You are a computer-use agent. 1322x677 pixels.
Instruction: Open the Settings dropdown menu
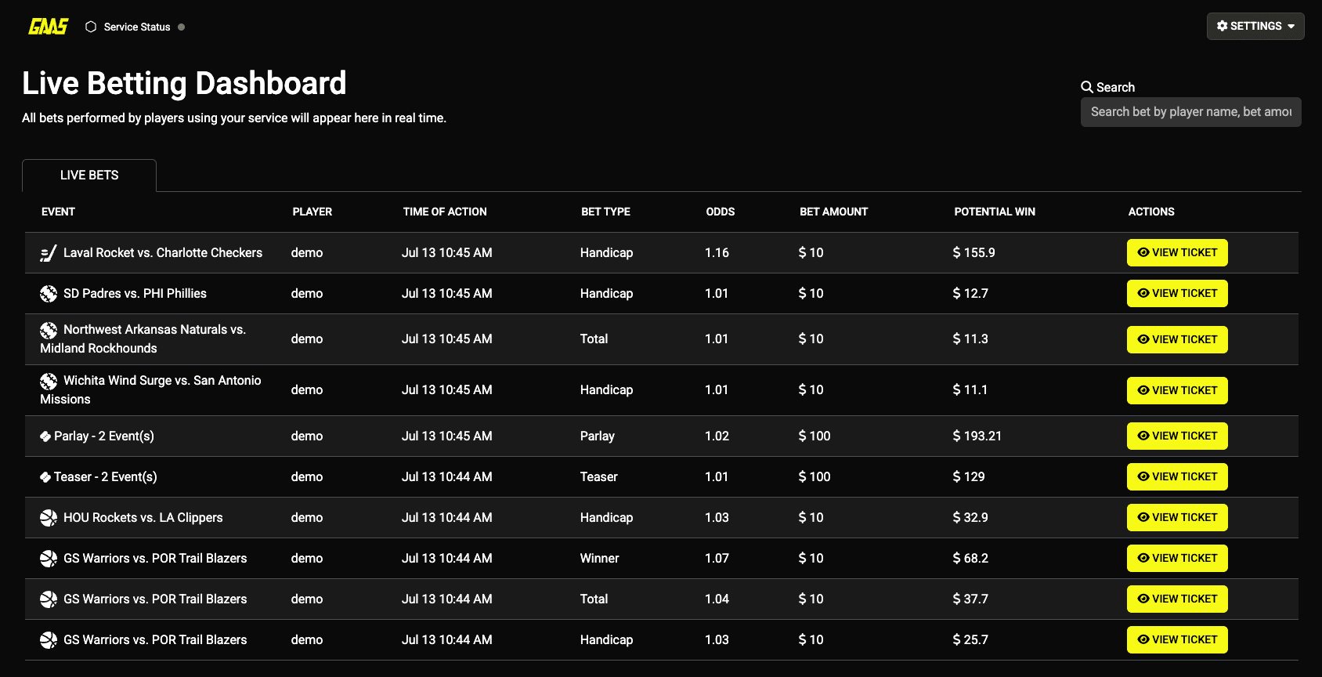coord(1255,26)
